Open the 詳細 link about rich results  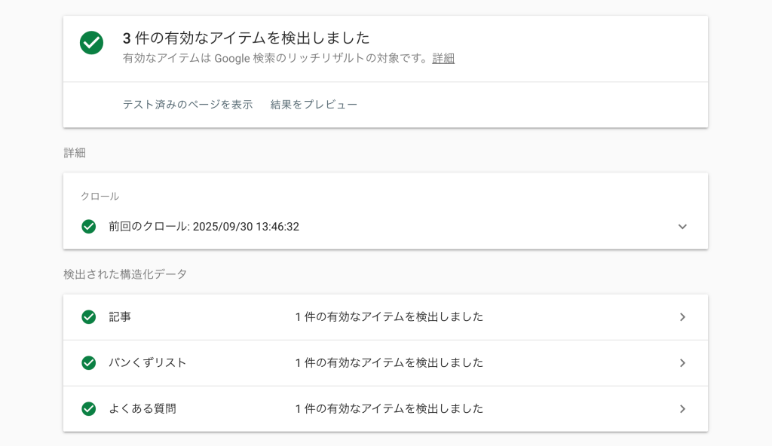(443, 59)
